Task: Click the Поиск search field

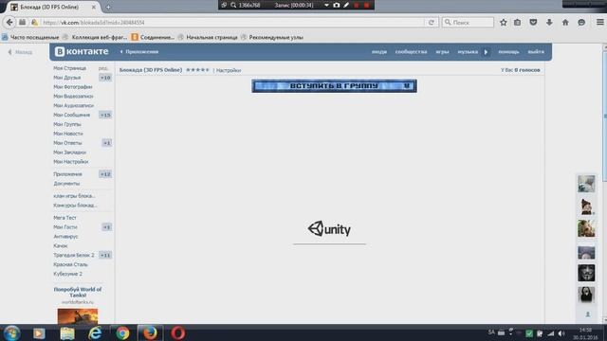Action: (468, 23)
